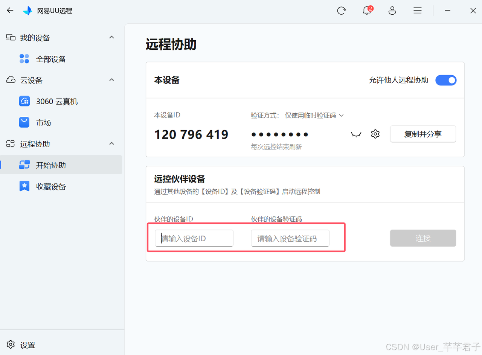This screenshot has height=355, width=482.
Task: Click the 本设备 card title
Action: click(167, 80)
